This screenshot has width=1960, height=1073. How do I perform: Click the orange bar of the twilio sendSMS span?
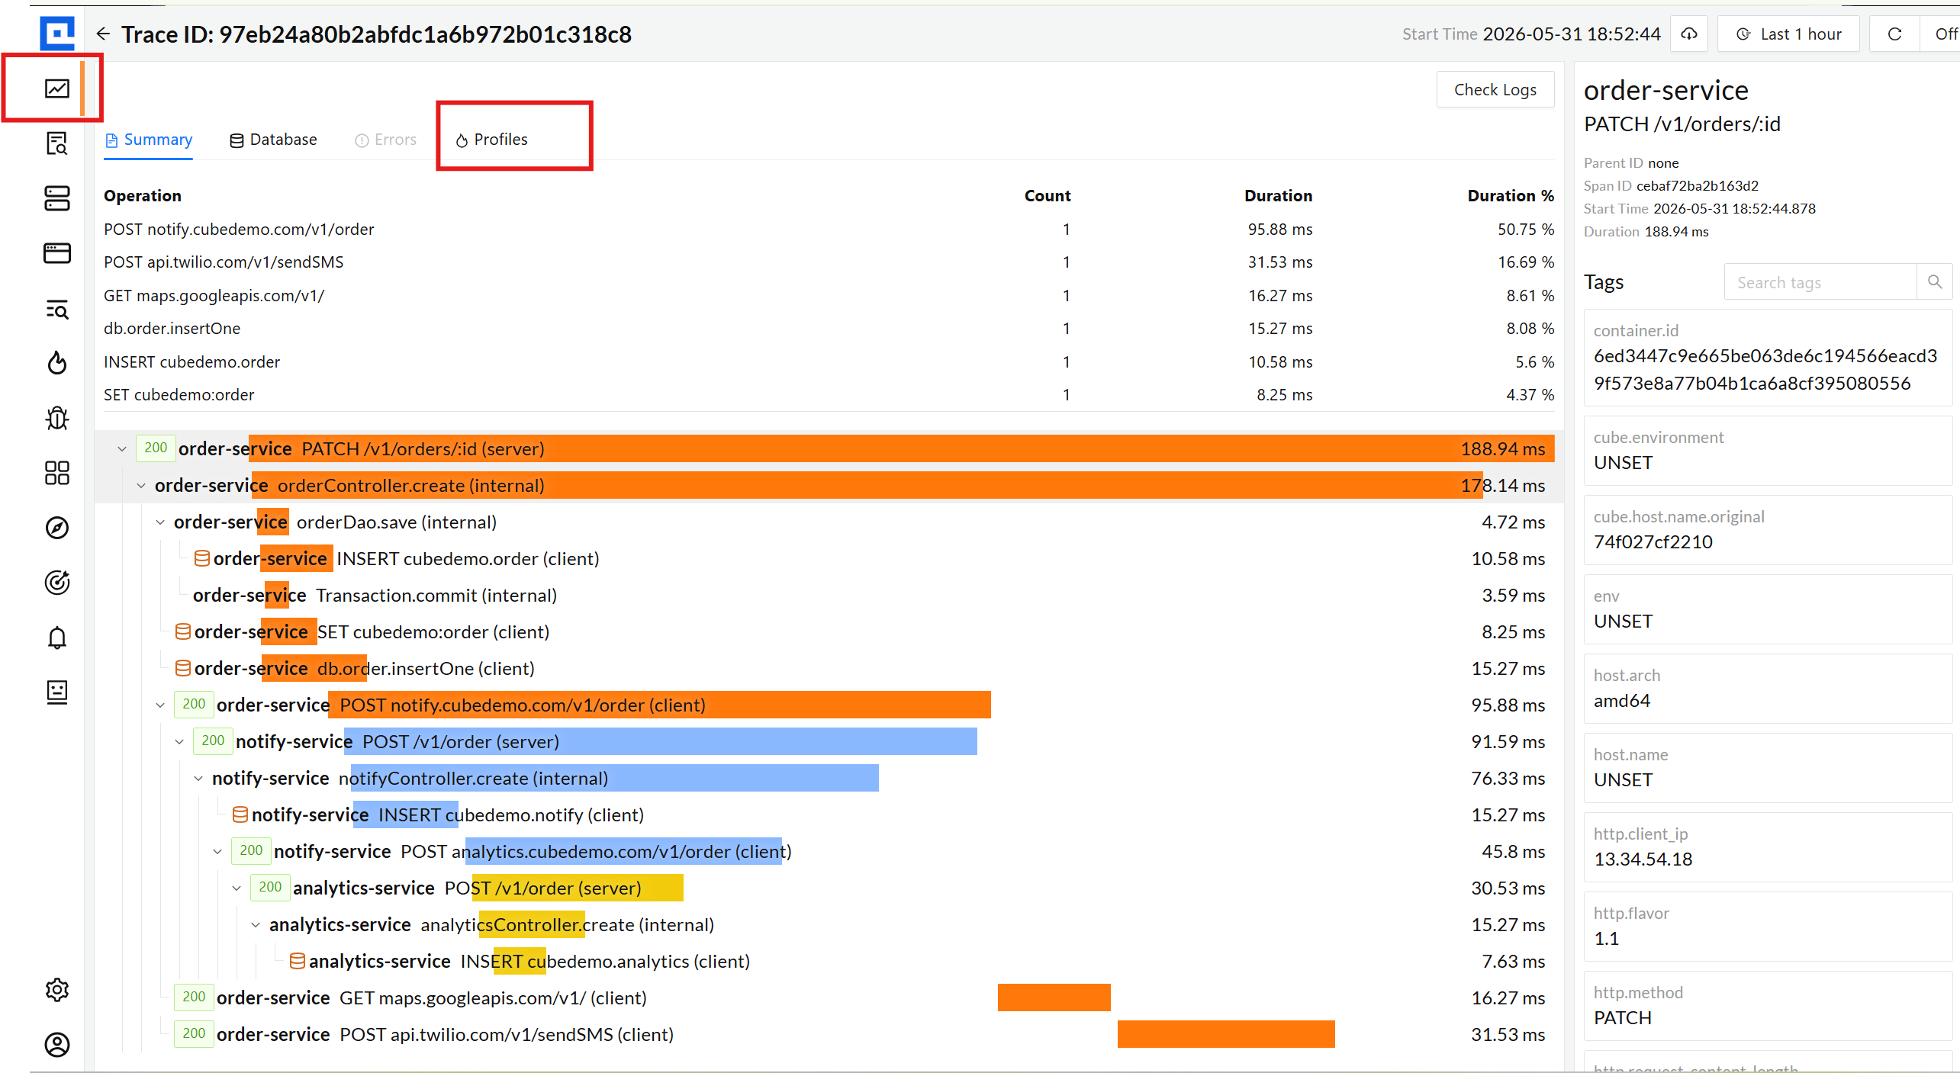click(1226, 1034)
